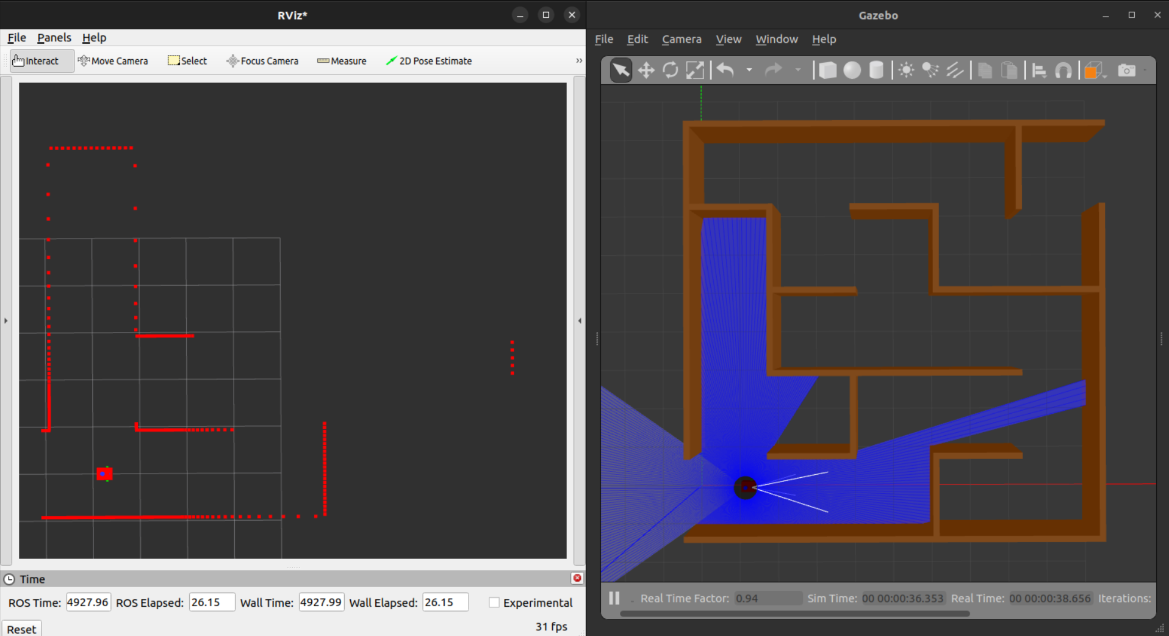This screenshot has height=636, width=1169.
Task: Pause the Gazebo simulation
Action: pos(614,598)
